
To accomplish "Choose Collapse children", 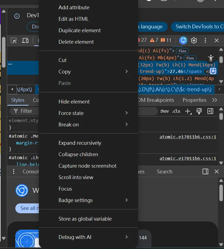I will click(x=88, y=154).
